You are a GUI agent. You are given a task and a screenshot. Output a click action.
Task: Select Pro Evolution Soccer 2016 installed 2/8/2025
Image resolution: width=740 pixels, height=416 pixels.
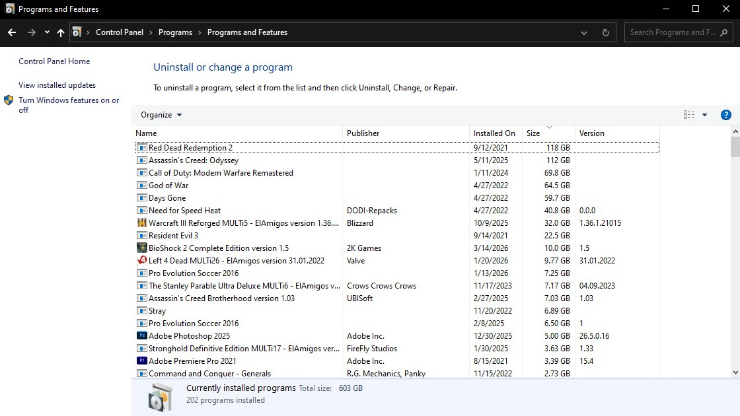pos(194,323)
